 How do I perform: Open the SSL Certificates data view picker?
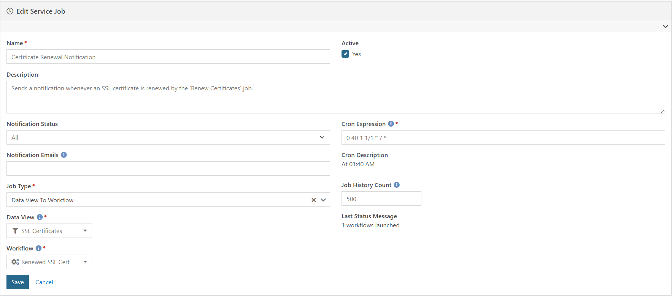(x=49, y=231)
